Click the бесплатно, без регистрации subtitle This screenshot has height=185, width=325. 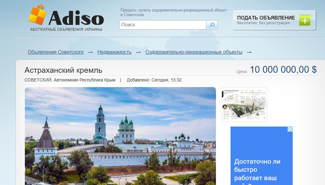(263, 23)
